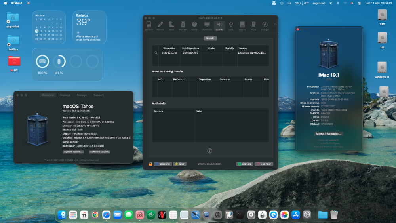Click the Star button in Hackintool
The width and height of the screenshot is (396, 223).
click(180, 164)
